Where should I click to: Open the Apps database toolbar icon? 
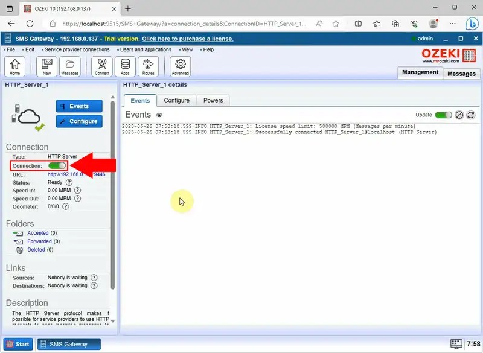125,66
